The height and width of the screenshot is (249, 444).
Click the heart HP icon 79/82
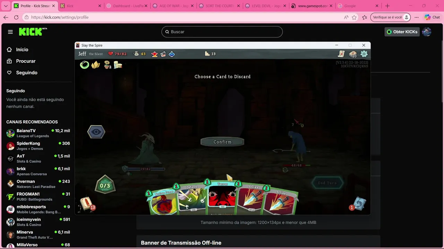click(x=110, y=54)
